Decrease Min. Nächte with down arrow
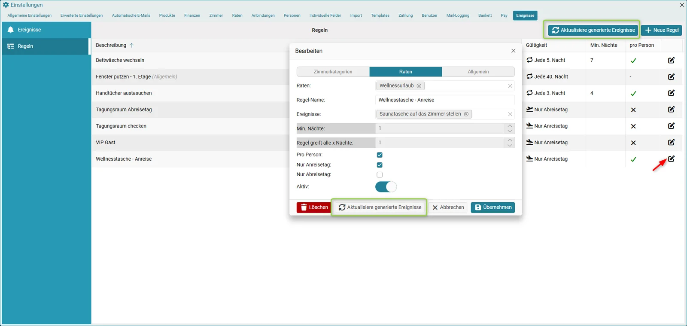This screenshot has height=326, width=687. pyautogui.click(x=510, y=131)
